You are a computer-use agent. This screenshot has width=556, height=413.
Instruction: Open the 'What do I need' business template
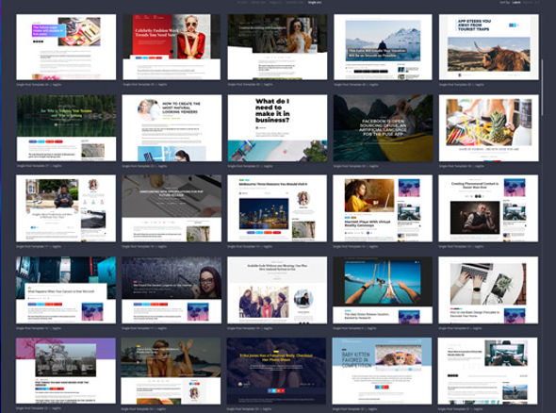(x=277, y=127)
